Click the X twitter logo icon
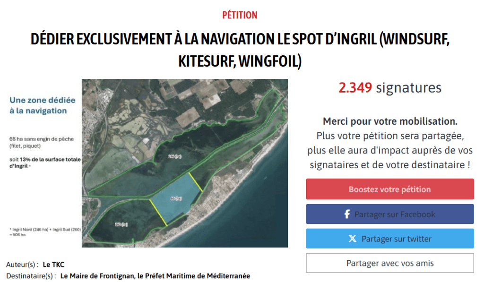484x282 pixels. 353,239
